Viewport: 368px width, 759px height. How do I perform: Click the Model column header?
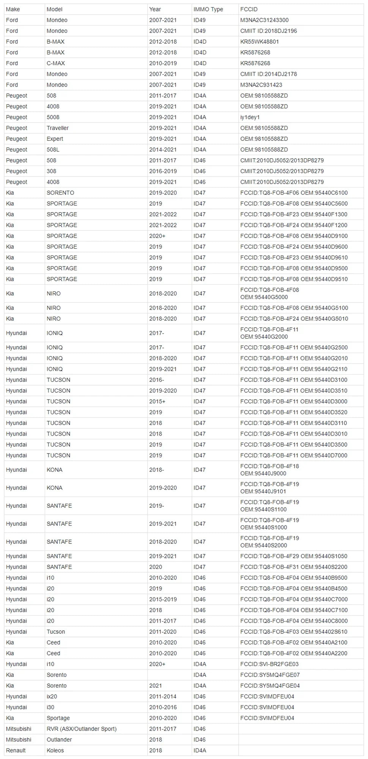pos(55,9)
